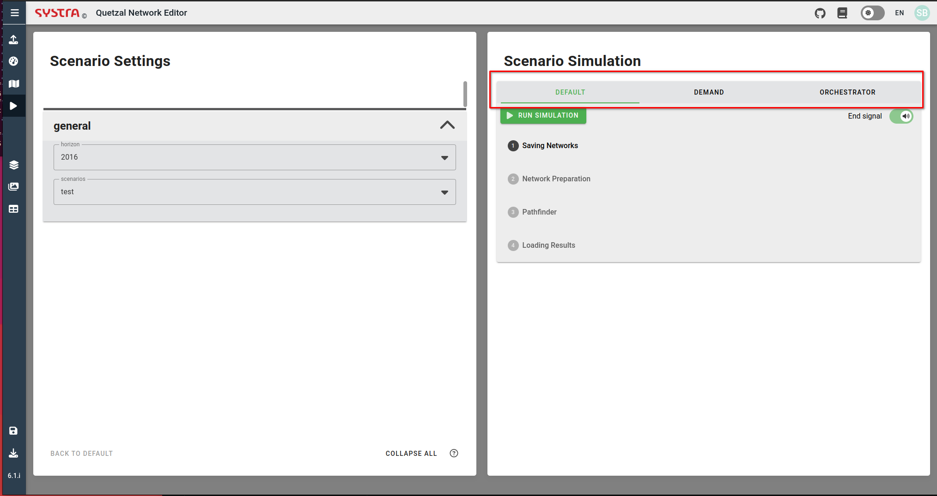
Task: Click the Quetzal Network Editor title
Action: [141, 13]
